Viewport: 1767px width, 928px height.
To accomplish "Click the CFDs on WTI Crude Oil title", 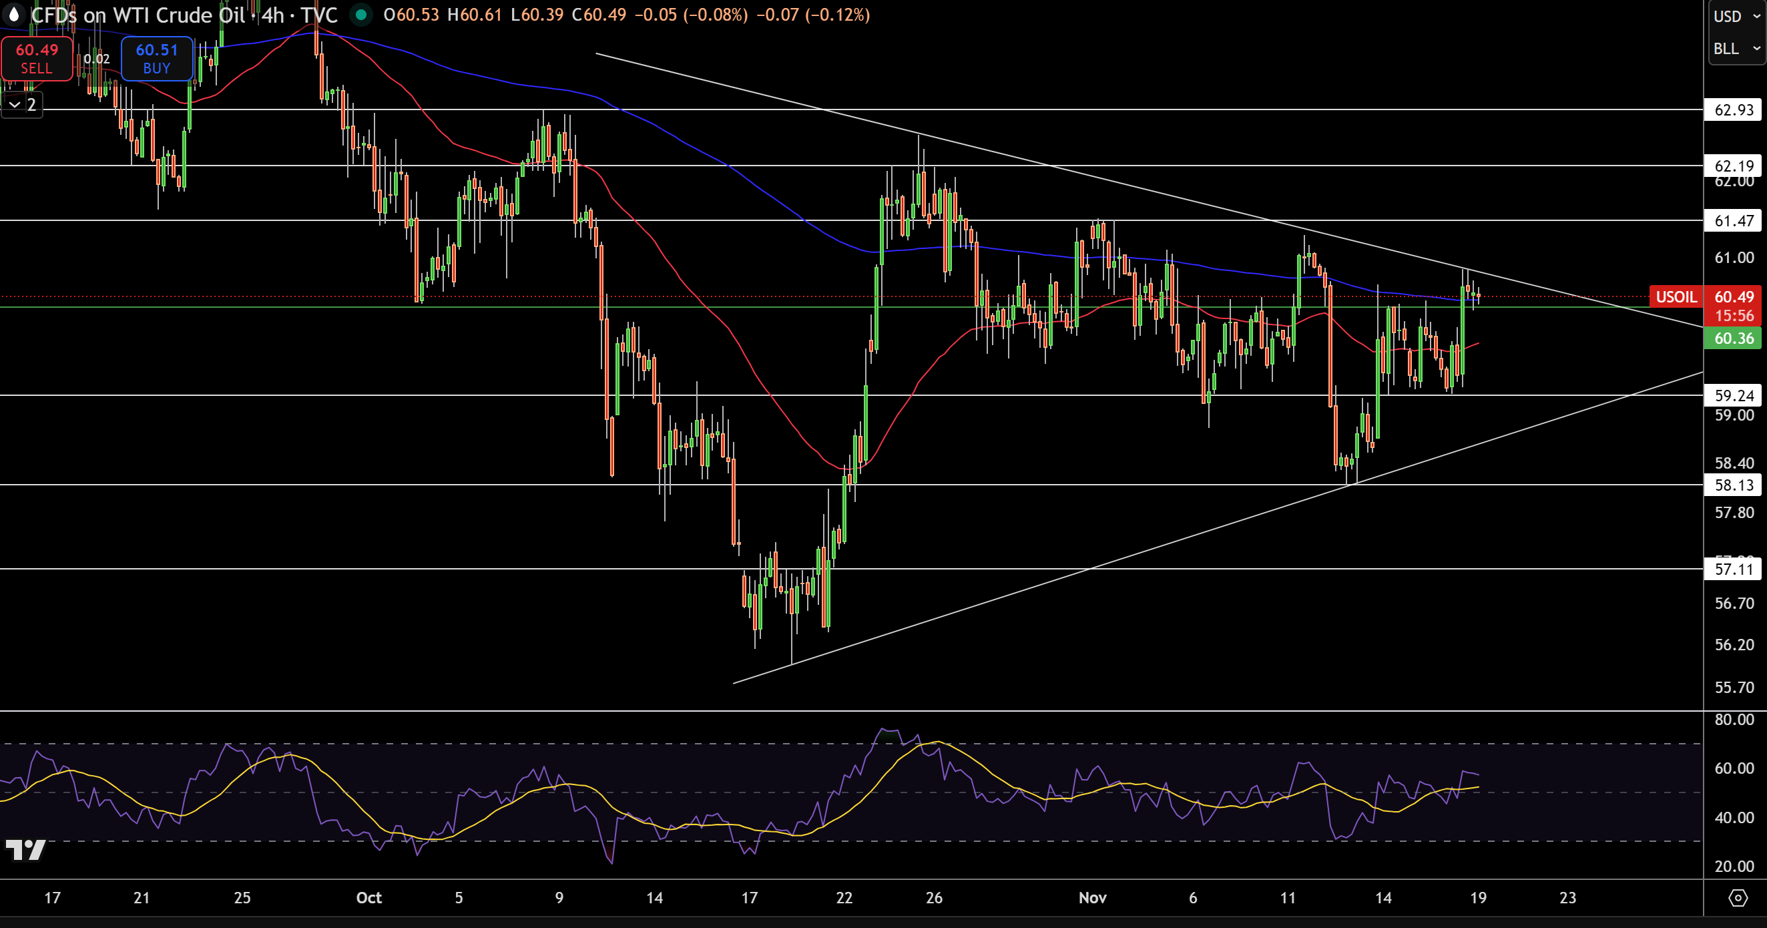I will pyautogui.click(x=138, y=15).
